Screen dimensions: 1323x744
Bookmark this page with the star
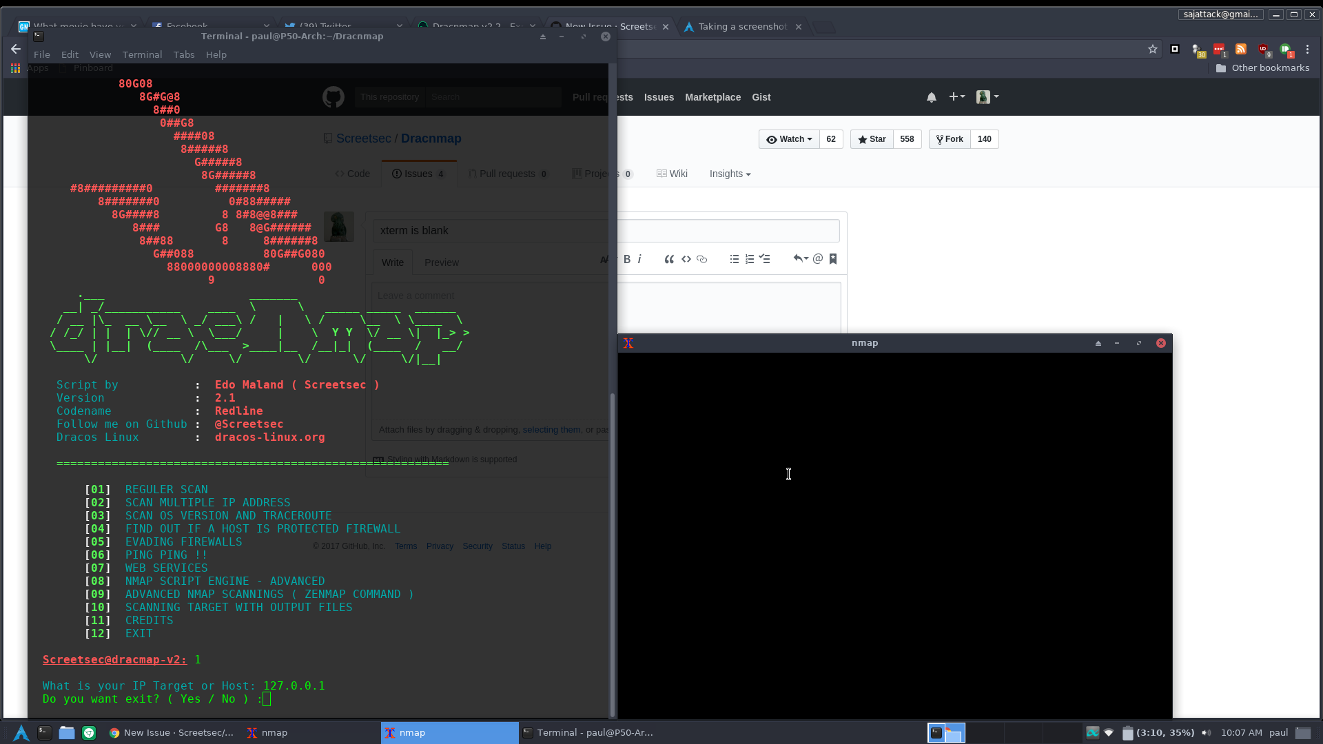pos(1152,49)
